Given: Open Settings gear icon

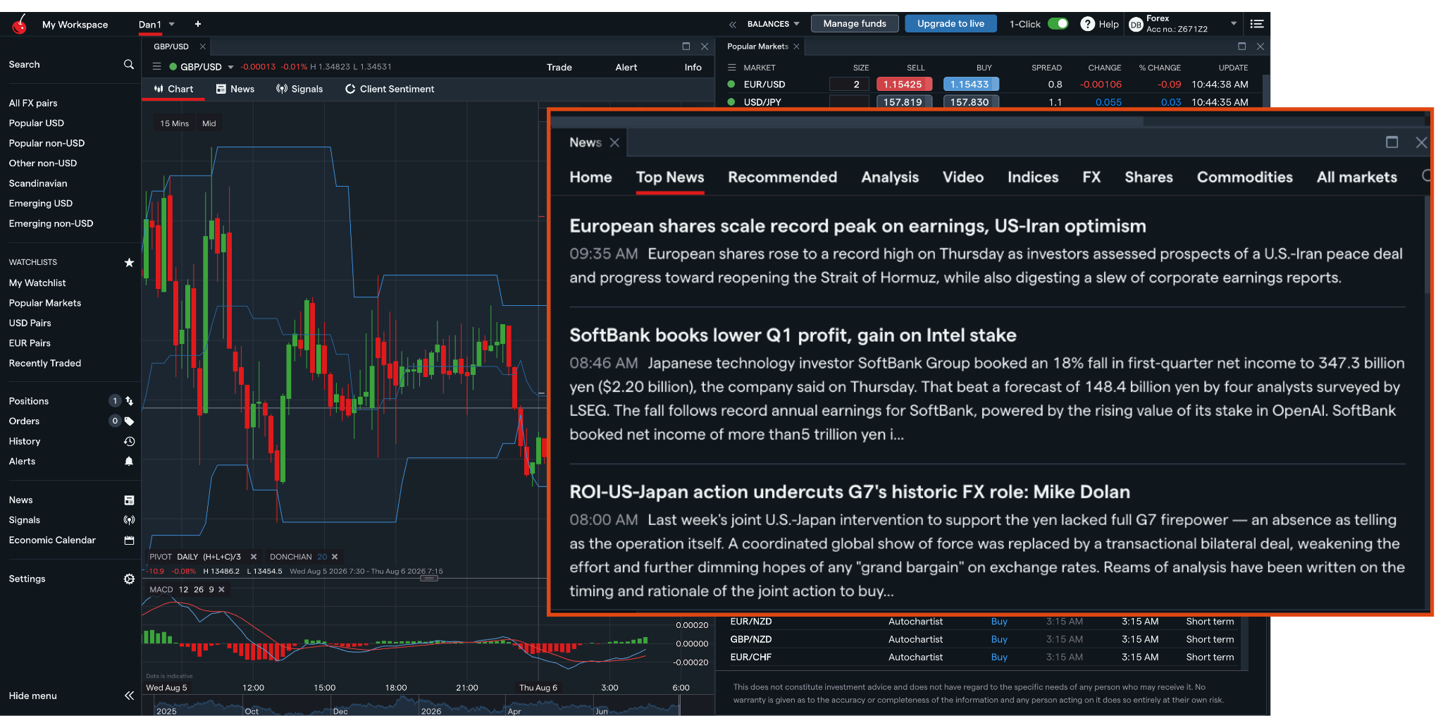Looking at the screenshot, I should [129, 579].
